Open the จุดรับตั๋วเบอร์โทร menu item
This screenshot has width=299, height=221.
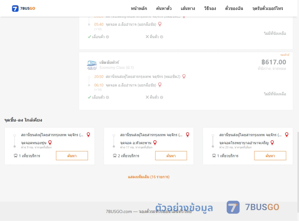click(x=267, y=8)
